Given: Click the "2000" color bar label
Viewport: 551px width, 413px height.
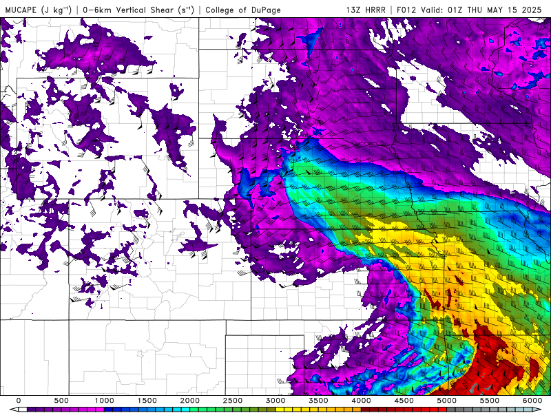Looking at the screenshot, I should tap(190, 401).
